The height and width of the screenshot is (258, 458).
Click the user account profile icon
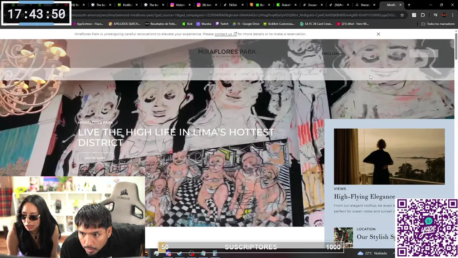click(354, 53)
